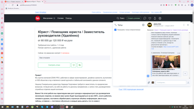Open sidebar settings hexagon icon
The height and width of the screenshot is (109, 194).
tap(2, 93)
